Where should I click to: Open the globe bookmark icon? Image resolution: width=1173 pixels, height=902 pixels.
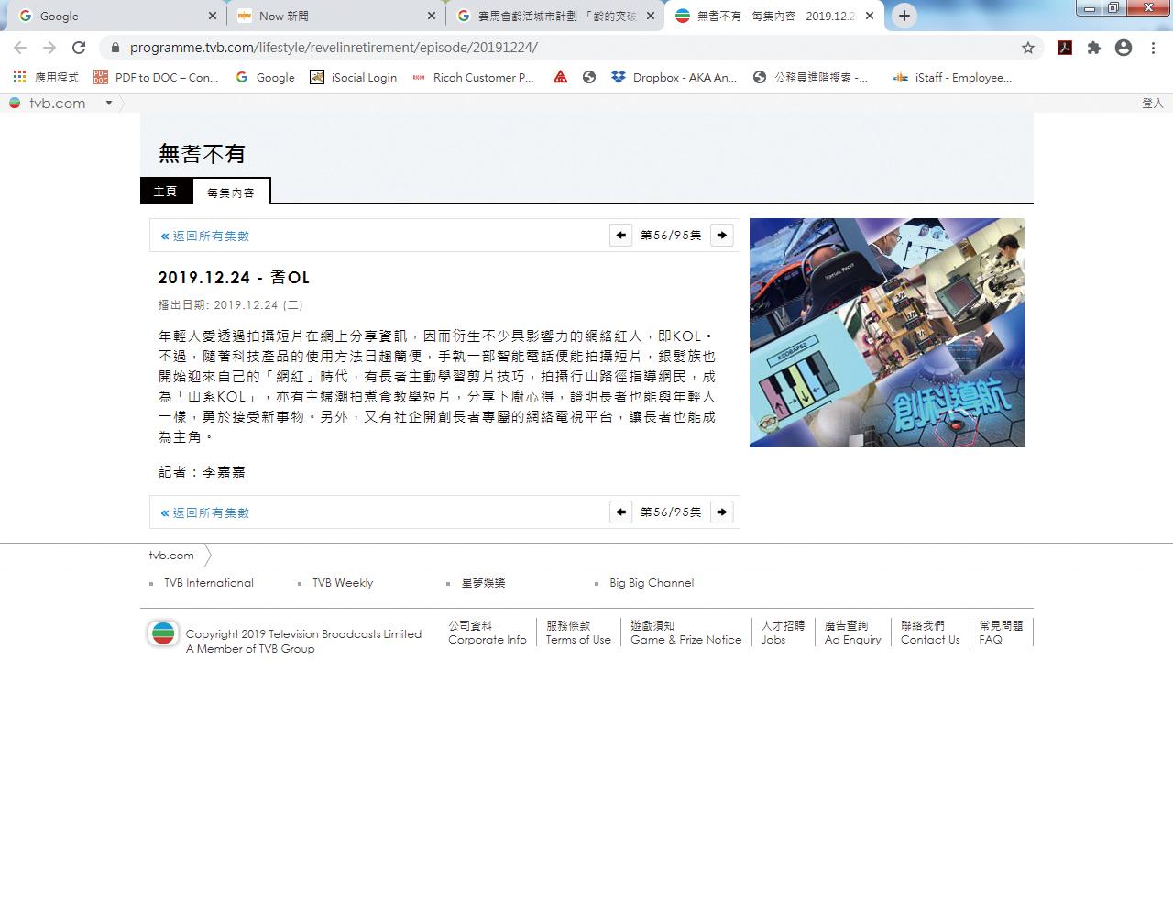tap(589, 78)
